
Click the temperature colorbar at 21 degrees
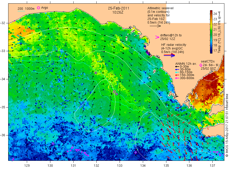[211, 29]
